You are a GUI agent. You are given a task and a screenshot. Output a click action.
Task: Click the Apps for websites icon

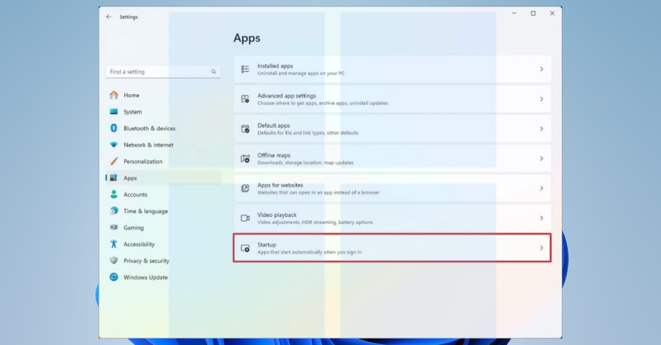tap(245, 188)
